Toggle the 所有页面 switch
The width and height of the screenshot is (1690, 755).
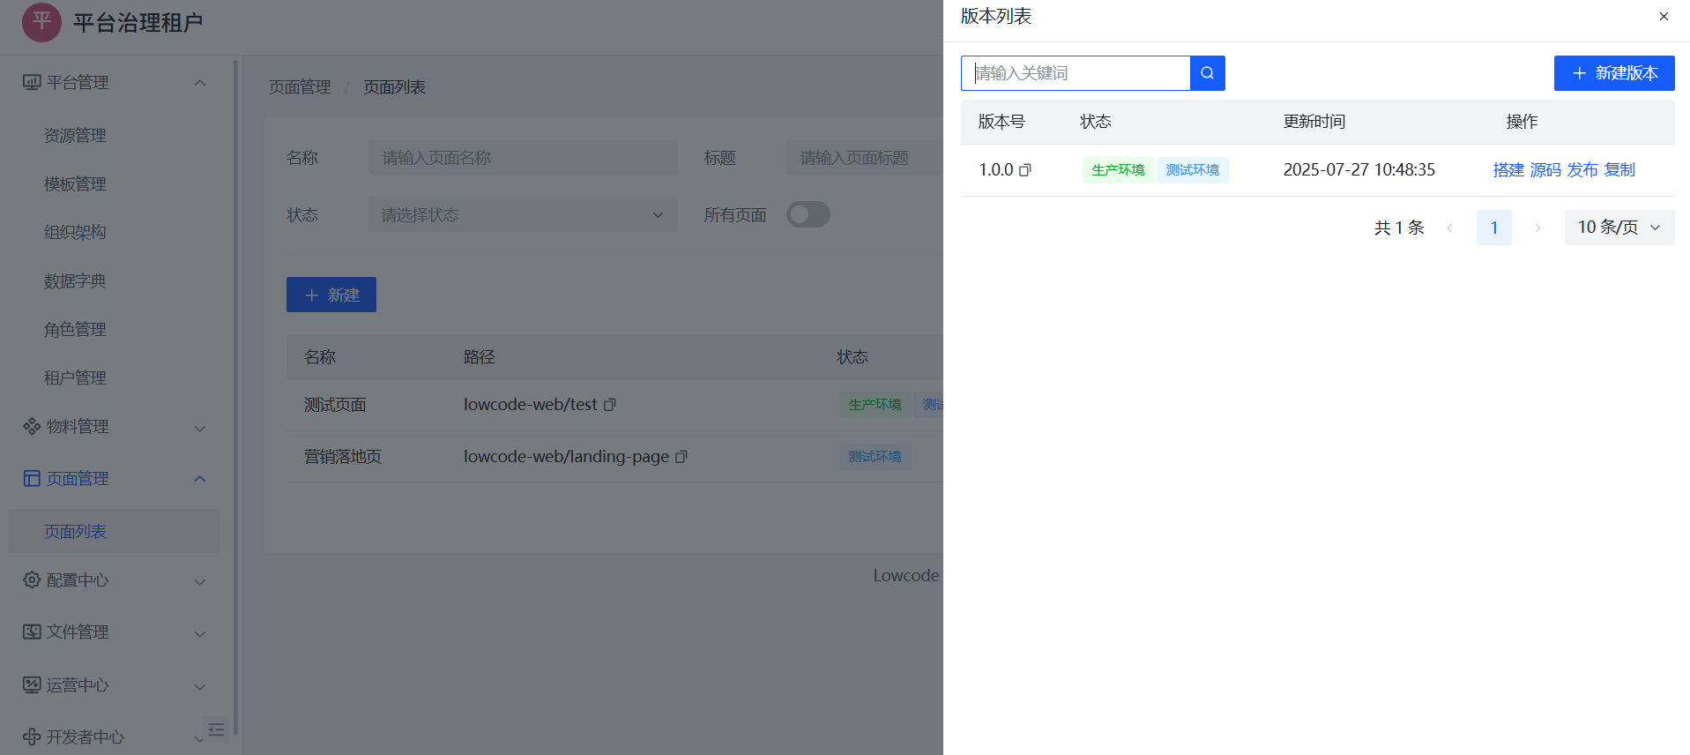coord(808,214)
